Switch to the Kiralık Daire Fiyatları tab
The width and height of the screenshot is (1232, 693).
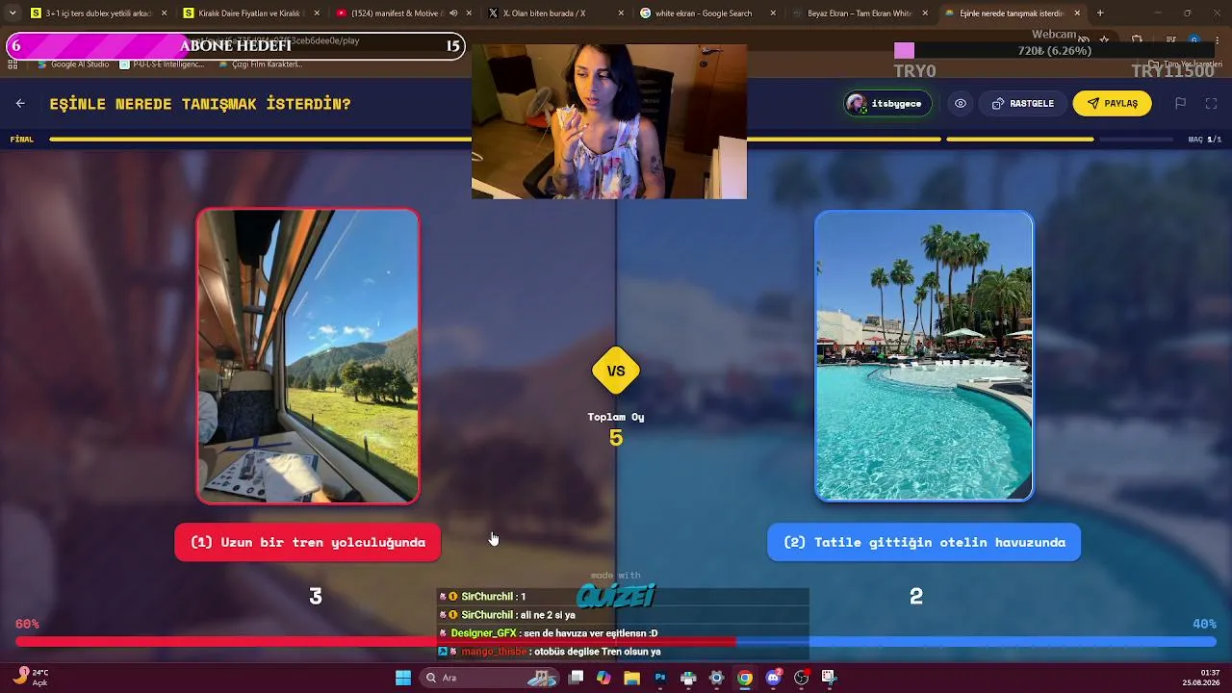pyautogui.click(x=250, y=13)
